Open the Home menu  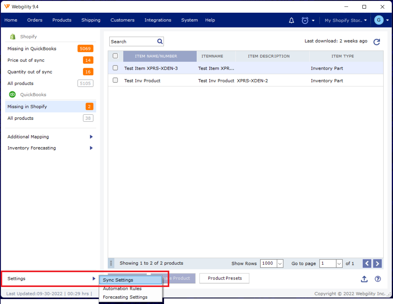[11, 20]
